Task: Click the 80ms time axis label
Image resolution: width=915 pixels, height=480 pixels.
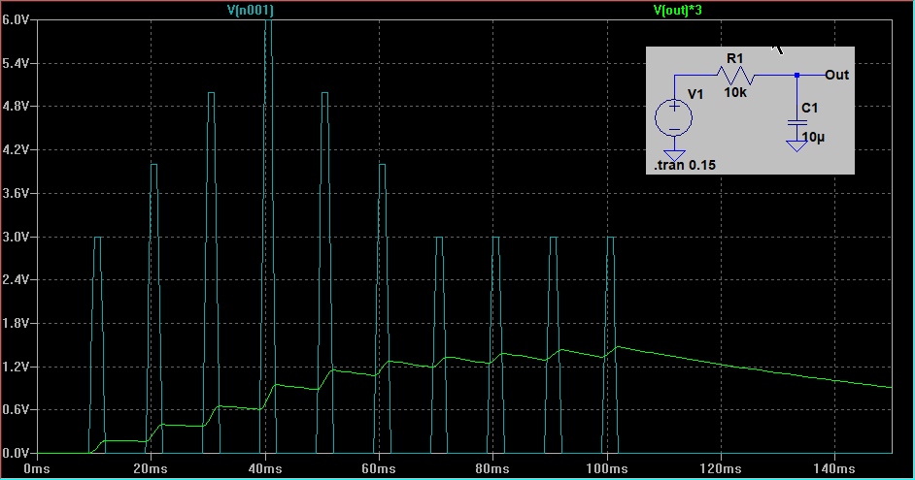Action: 492,468
